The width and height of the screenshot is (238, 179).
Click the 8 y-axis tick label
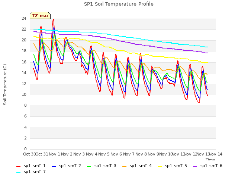tap(25, 106)
